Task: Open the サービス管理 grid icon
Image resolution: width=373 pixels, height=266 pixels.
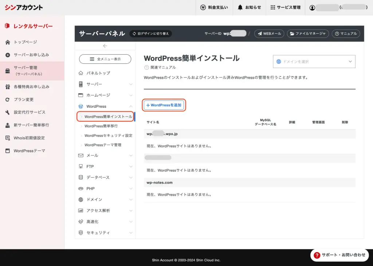Action: (273, 7)
